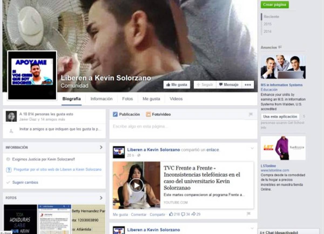Viewport: 324px width, 234px height.
Task: Open the three-dots more options menu
Action: (x=248, y=85)
